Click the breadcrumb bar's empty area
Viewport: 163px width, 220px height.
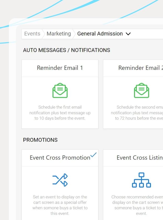[x=147, y=34]
